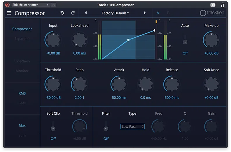231x152 pixels.
Task: Select Sum channel linking mode
Action: (22, 135)
